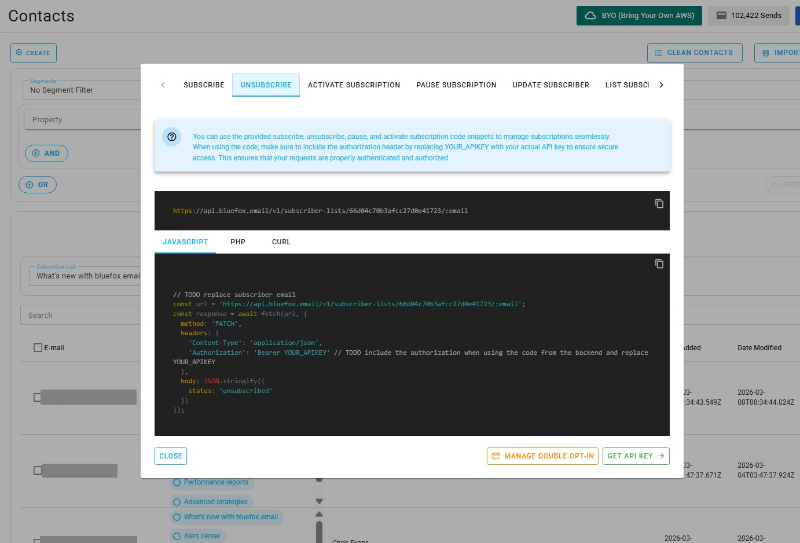Copy the subscriber-lists endpoint URL
800x543 pixels.
pyautogui.click(x=659, y=204)
